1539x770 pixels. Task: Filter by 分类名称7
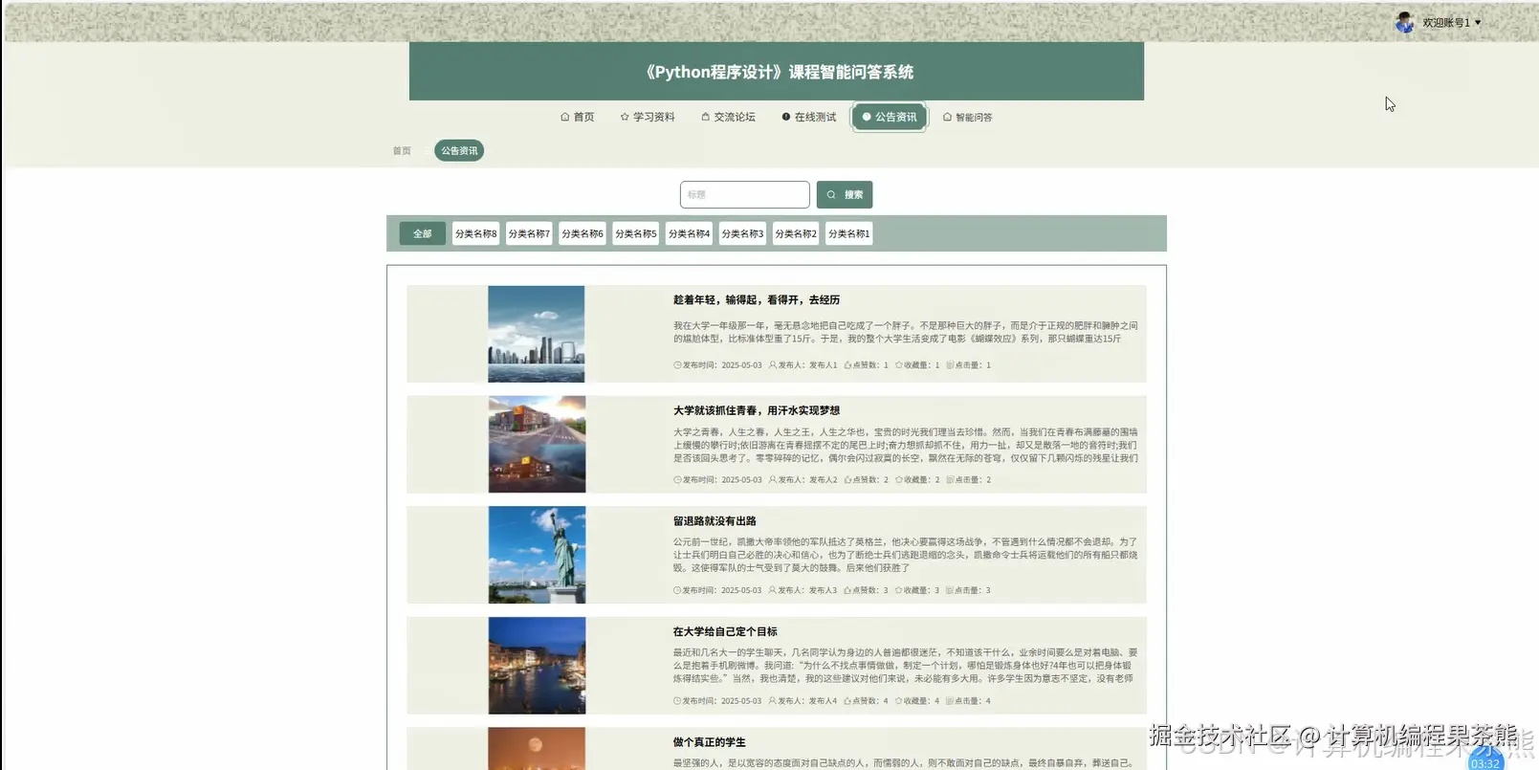529,233
